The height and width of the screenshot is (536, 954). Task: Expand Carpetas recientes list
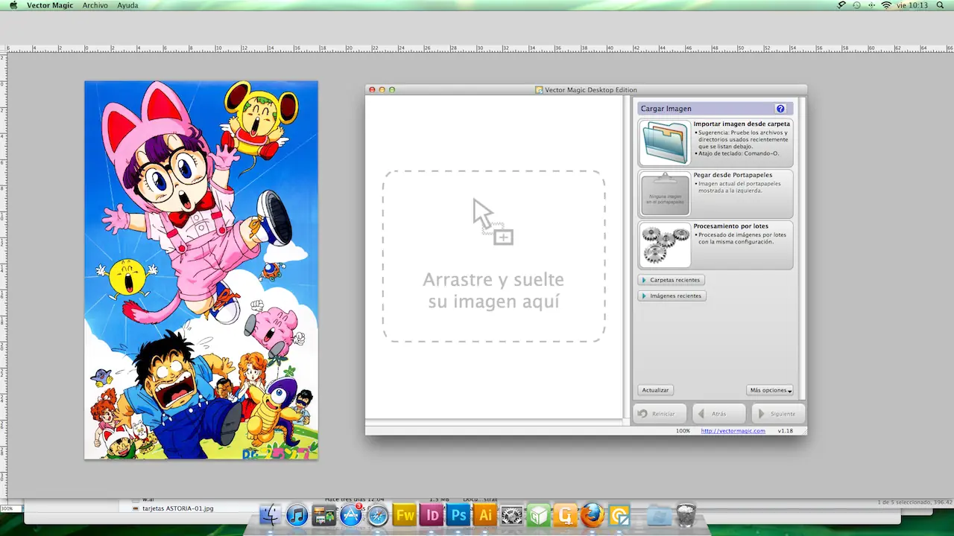(x=672, y=280)
